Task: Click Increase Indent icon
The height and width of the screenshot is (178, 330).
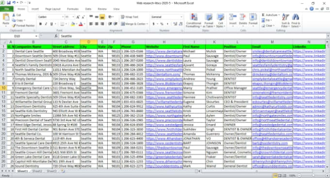Action: click(115, 24)
